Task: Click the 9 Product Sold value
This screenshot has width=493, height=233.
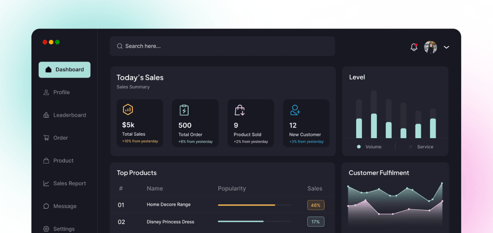Action: click(x=236, y=125)
